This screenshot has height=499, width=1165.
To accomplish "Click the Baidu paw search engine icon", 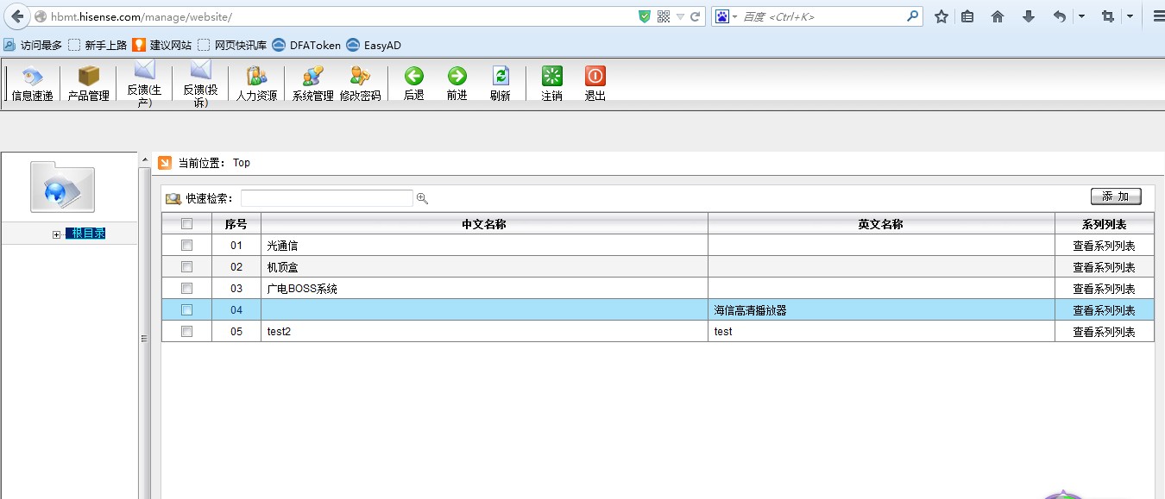I will pos(722,16).
